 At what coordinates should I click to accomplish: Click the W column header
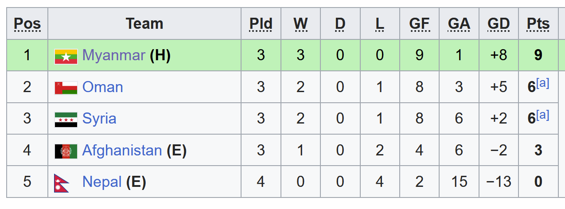click(x=300, y=23)
